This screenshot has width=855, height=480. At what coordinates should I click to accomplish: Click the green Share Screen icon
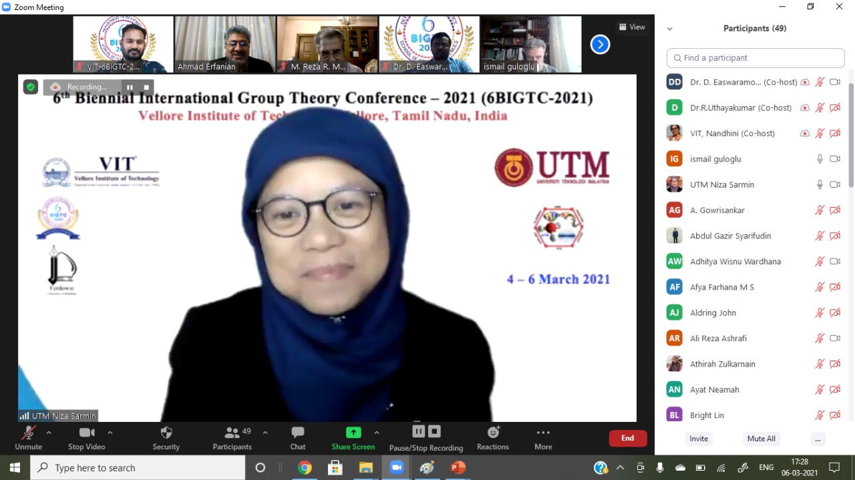[x=353, y=433]
